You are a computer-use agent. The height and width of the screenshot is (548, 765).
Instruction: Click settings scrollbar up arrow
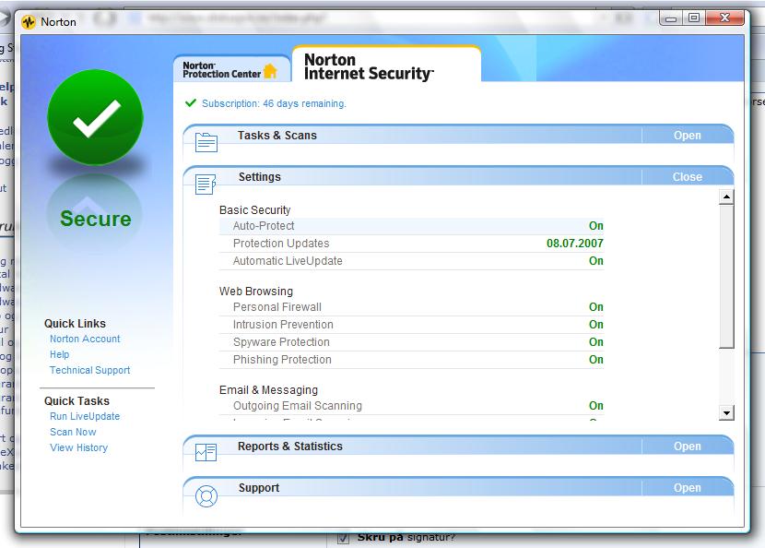(x=726, y=197)
